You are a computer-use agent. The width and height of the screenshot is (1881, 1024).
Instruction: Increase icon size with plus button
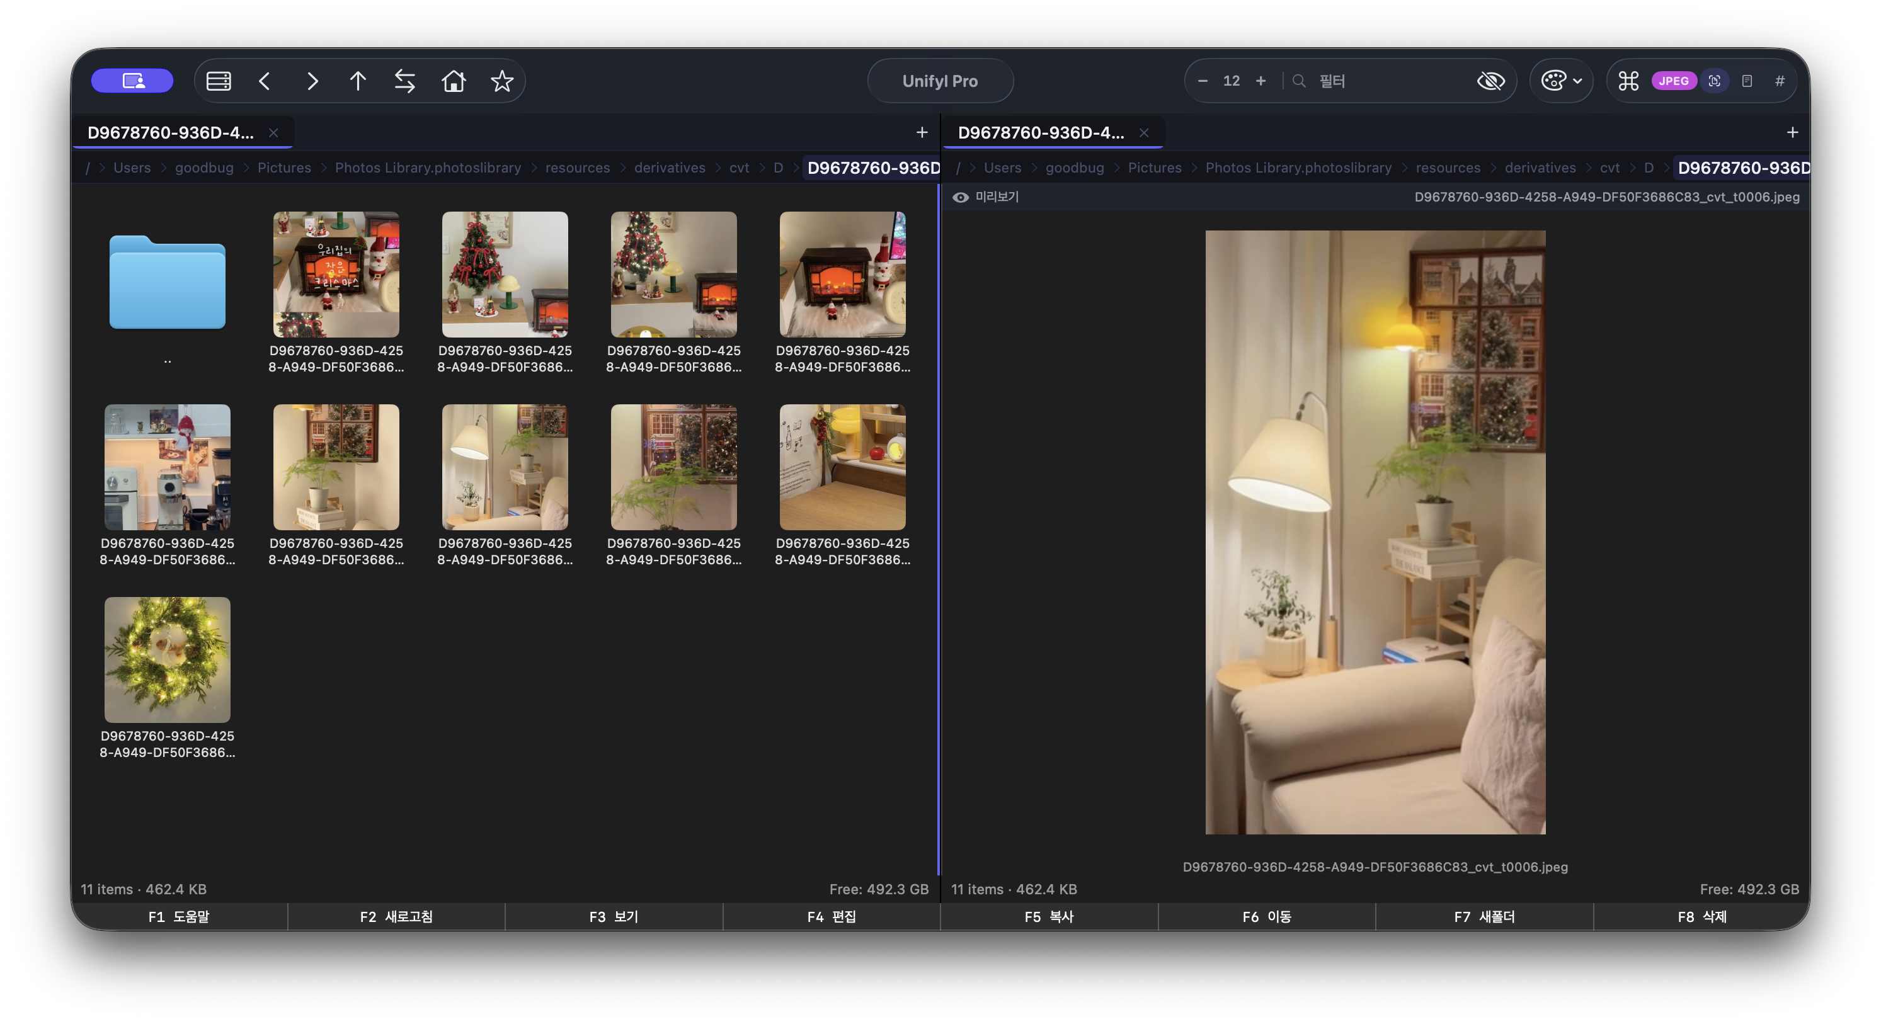1261,81
